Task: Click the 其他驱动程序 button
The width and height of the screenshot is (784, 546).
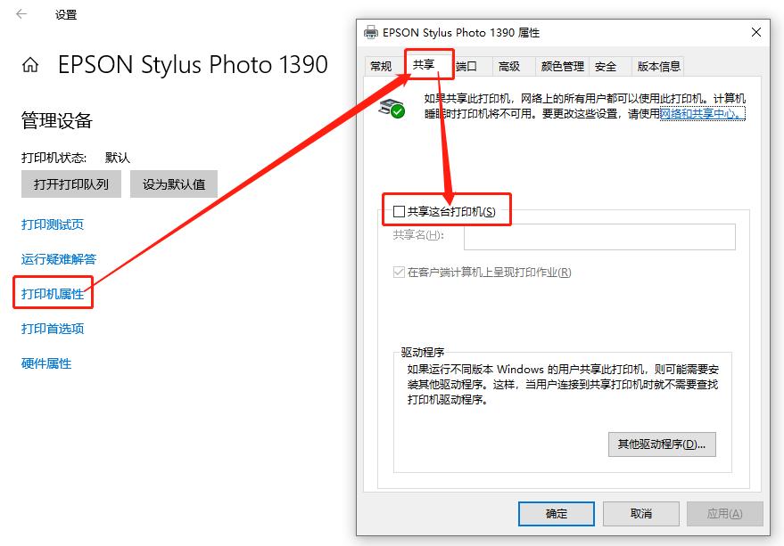Action: [x=663, y=444]
